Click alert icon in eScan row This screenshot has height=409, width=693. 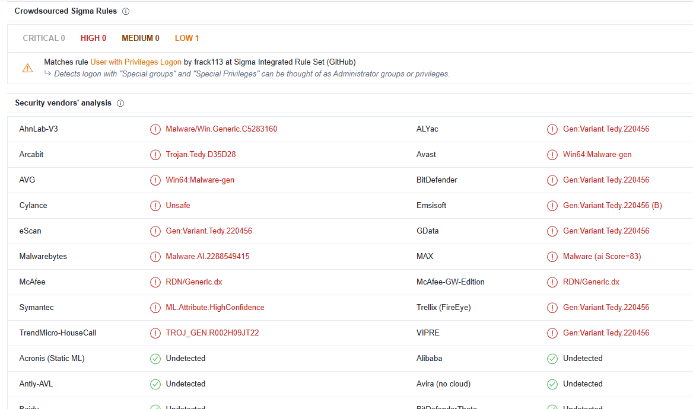[x=155, y=231]
